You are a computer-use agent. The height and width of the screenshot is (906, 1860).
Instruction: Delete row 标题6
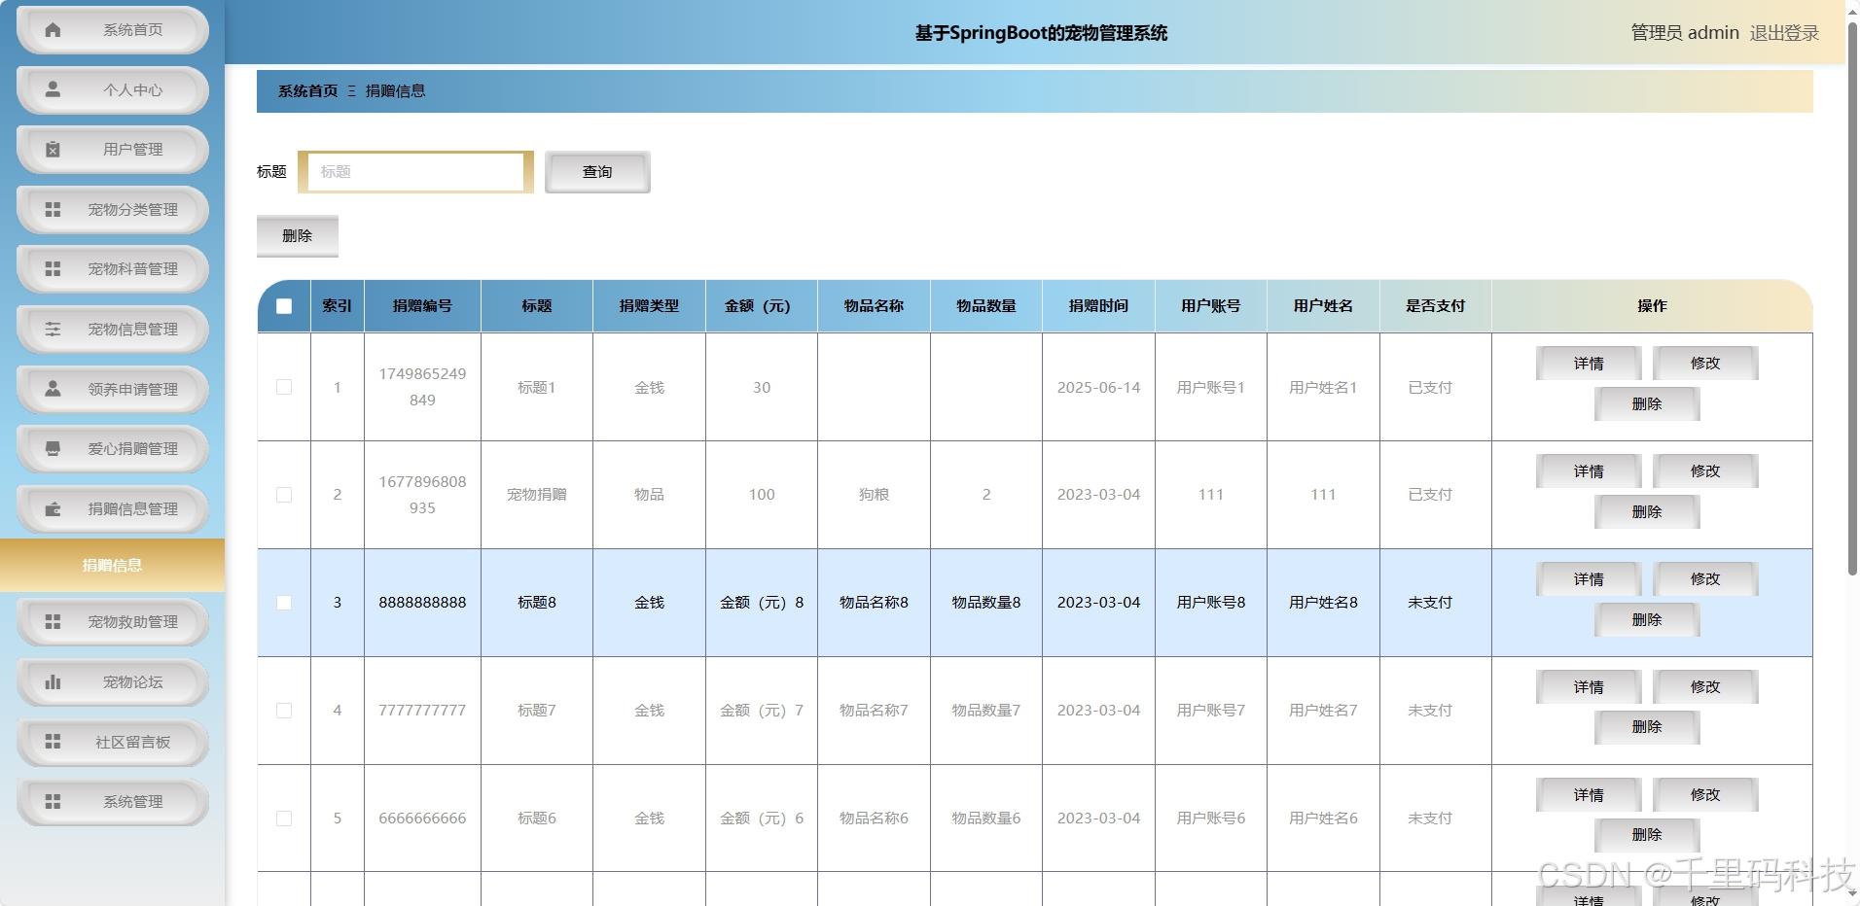click(1647, 835)
